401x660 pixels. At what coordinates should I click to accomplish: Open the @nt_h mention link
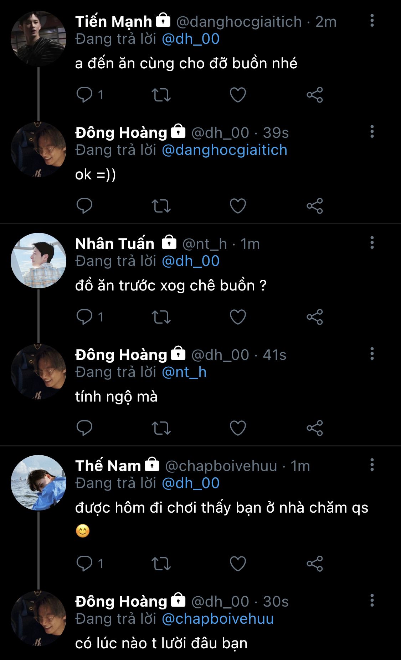[x=184, y=372]
